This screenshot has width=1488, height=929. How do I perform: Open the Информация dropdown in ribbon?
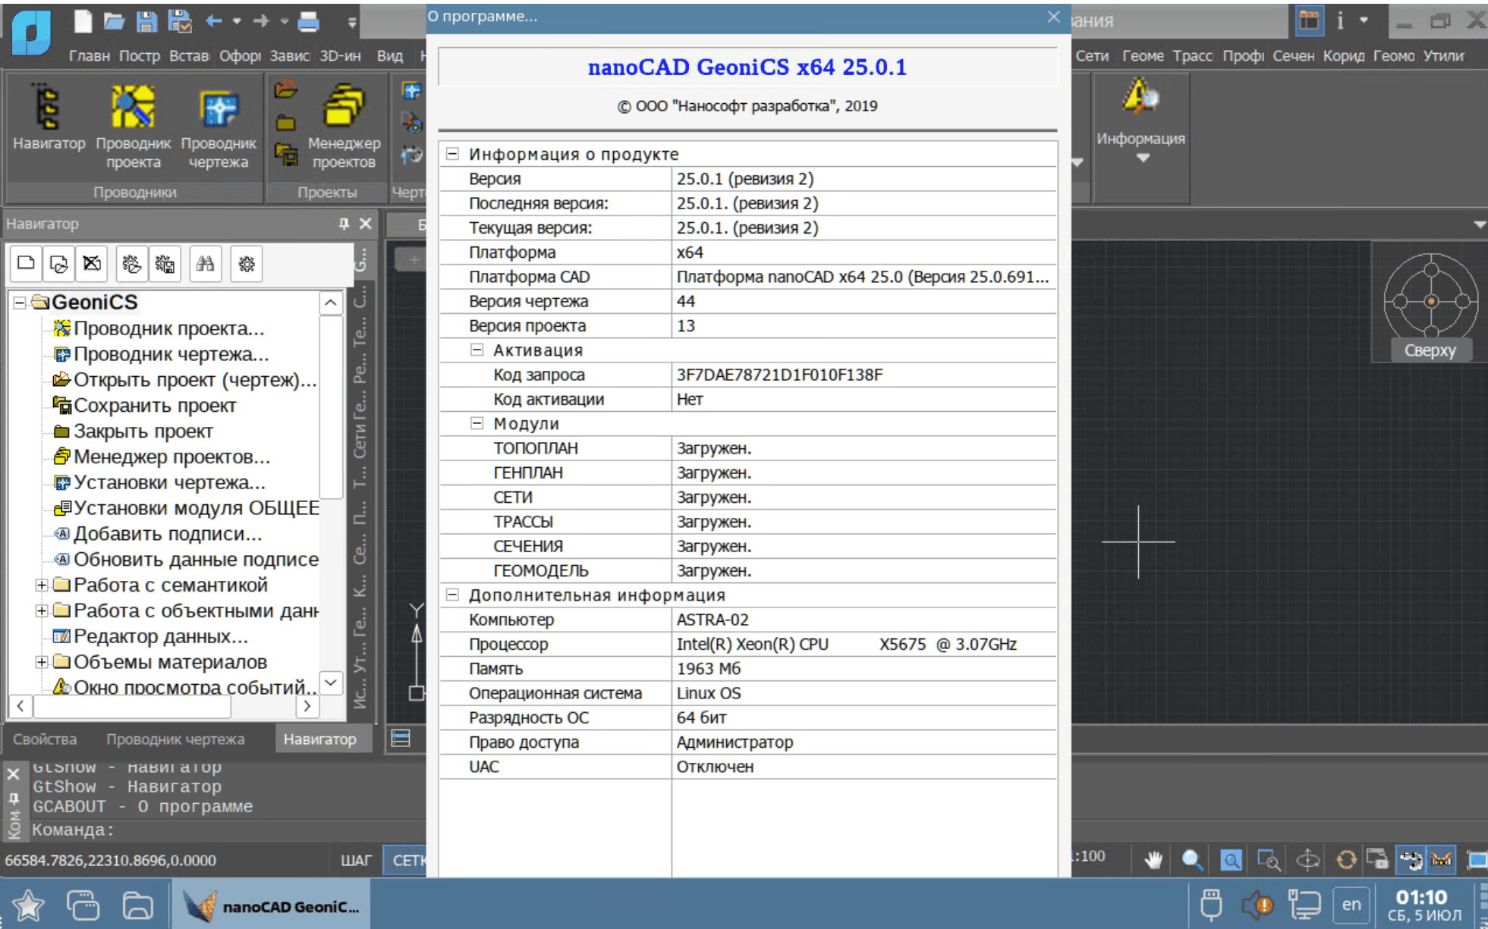coord(1142,158)
